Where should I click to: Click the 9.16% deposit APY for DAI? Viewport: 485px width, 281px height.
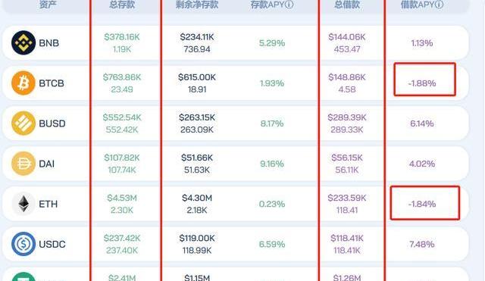click(272, 164)
